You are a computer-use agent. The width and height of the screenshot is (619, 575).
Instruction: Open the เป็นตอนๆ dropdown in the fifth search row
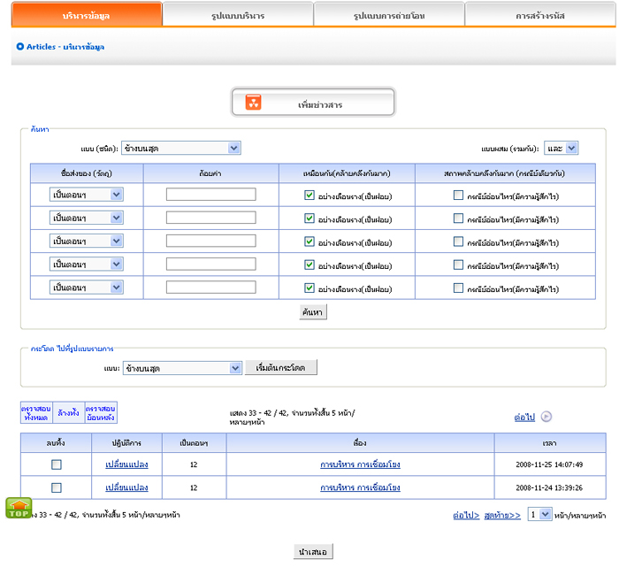[x=86, y=287]
